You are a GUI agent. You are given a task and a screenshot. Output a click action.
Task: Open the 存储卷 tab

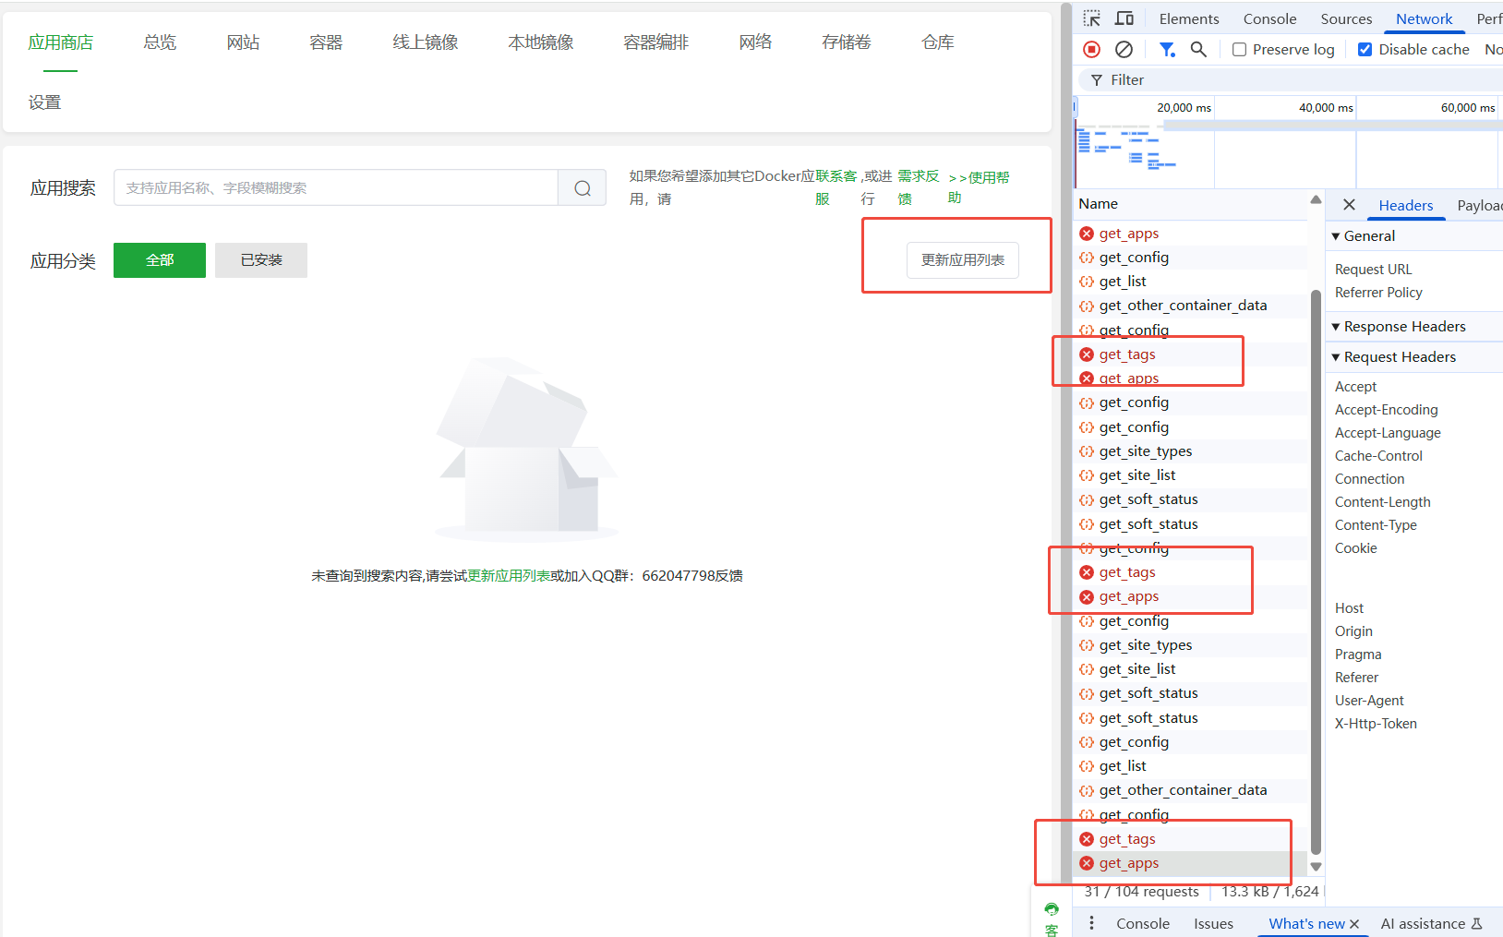[847, 42]
